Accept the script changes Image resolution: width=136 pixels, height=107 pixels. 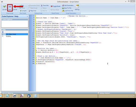click(4, 8)
